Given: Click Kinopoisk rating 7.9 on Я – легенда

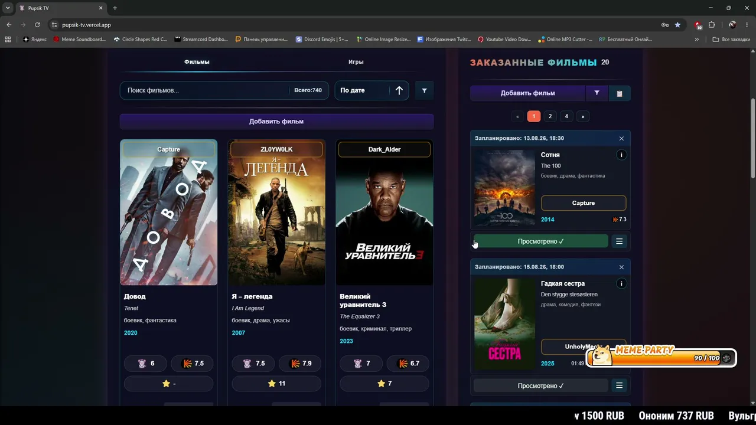Looking at the screenshot, I should (x=301, y=364).
